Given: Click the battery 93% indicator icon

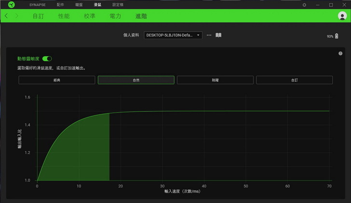Looking at the screenshot, I should click(x=337, y=36).
